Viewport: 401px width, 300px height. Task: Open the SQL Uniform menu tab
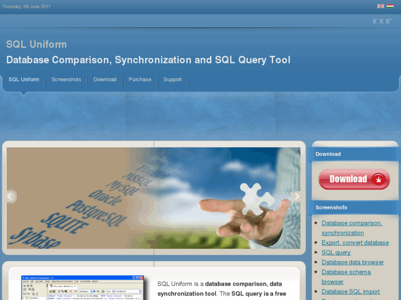point(24,79)
